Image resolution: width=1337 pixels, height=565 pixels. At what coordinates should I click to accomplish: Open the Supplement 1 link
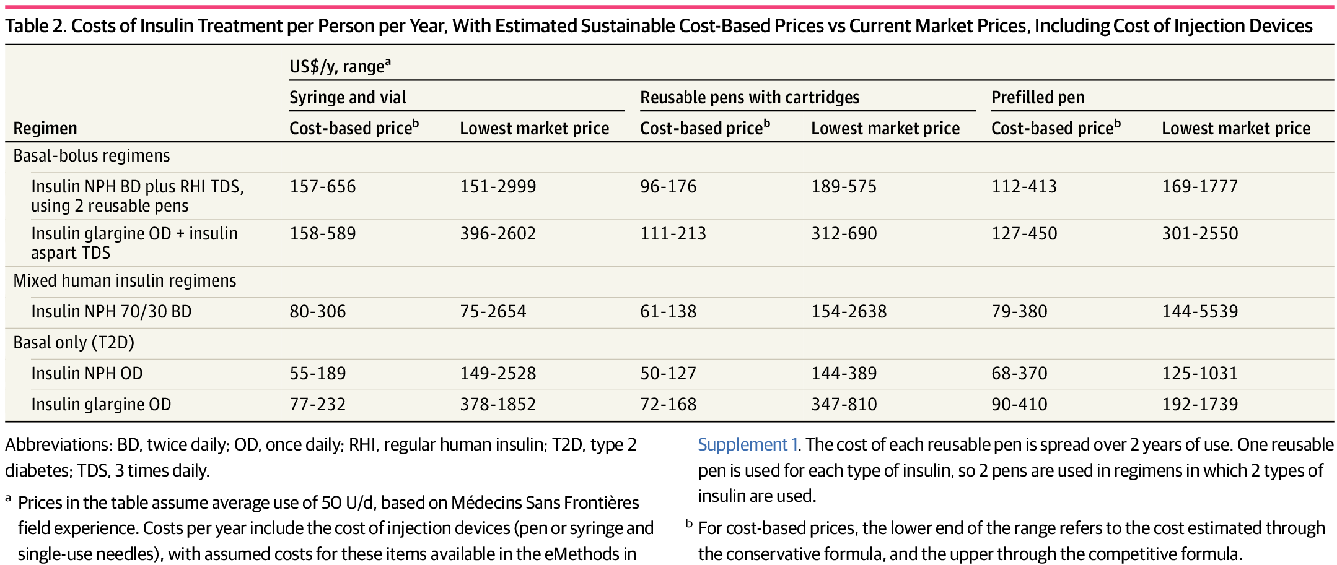[747, 445]
